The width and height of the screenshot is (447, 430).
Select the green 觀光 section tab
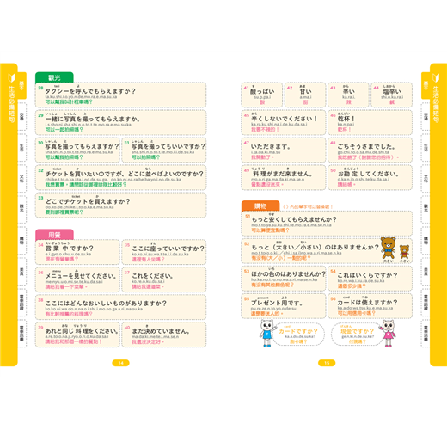[54, 77]
